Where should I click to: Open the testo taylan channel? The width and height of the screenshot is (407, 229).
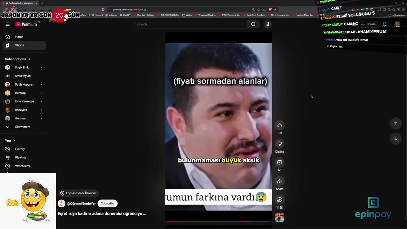tap(24, 76)
